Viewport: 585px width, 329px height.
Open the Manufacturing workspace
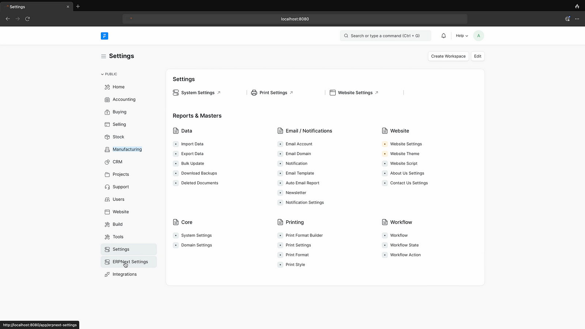127,150
